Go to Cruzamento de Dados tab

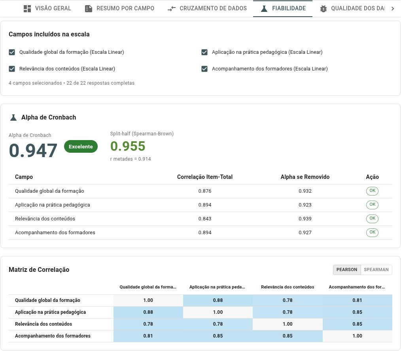pos(207,8)
